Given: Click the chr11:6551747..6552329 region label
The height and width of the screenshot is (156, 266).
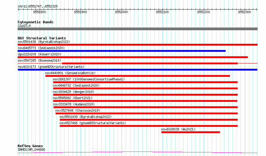Looking at the screenshot, I should tap(38, 6).
